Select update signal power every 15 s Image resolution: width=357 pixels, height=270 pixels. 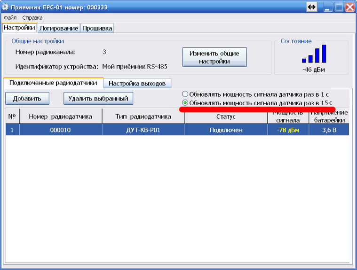[257, 103]
